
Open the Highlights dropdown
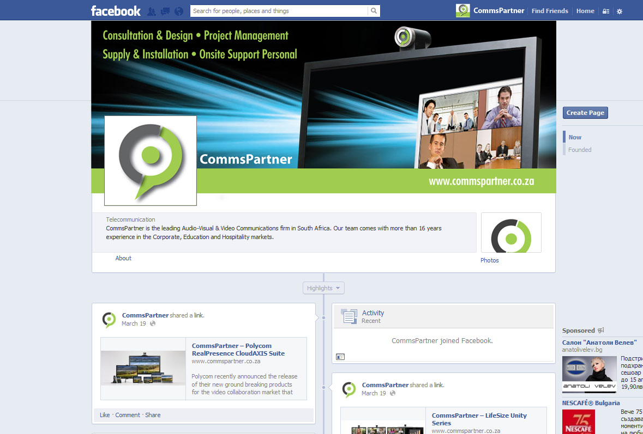point(323,288)
